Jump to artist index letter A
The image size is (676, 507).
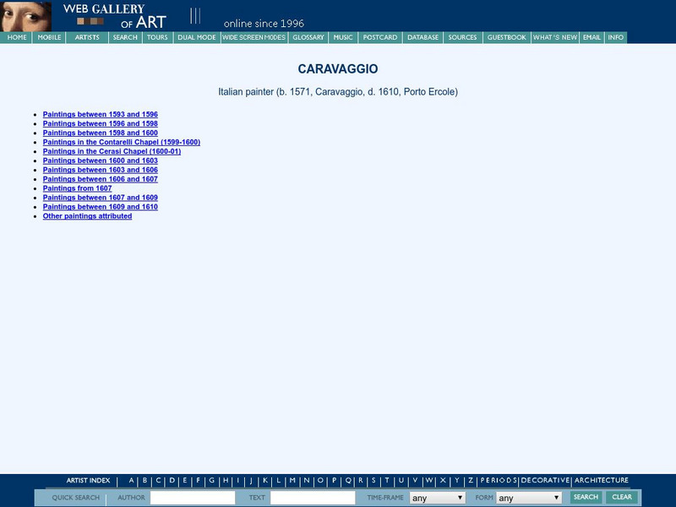click(x=132, y=480)
